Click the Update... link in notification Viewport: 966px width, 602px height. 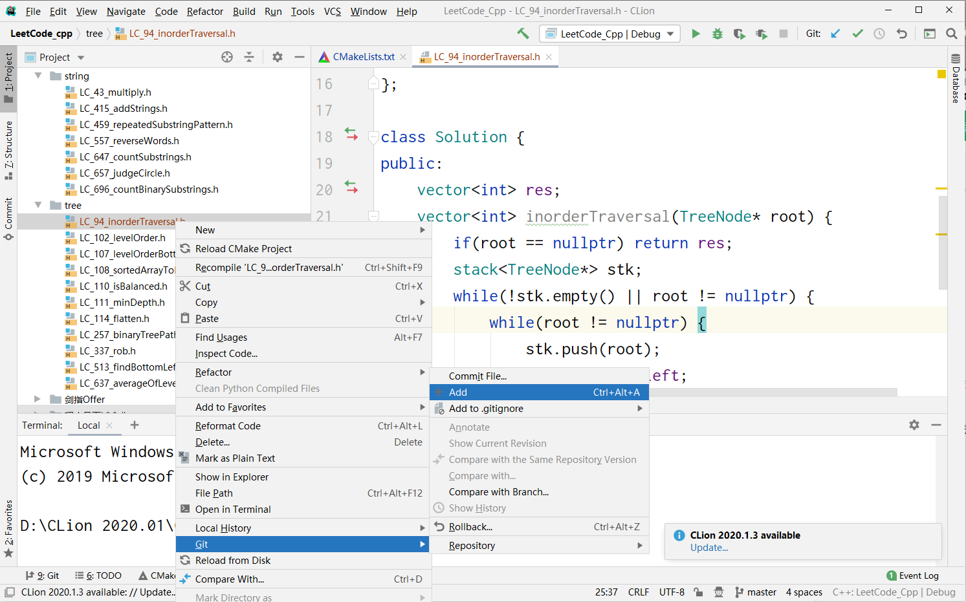click(x=708, y=548)
